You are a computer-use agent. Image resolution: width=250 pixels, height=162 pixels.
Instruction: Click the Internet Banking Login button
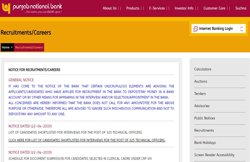coord(216,29)
